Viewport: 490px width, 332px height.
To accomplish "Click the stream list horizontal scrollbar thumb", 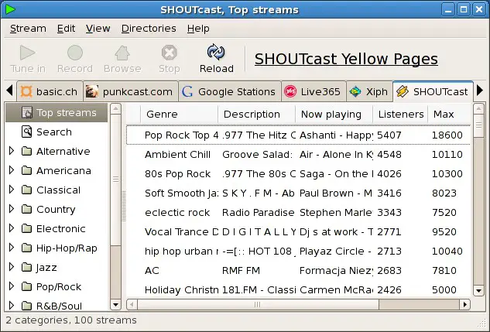I will [x=258, y=304].
